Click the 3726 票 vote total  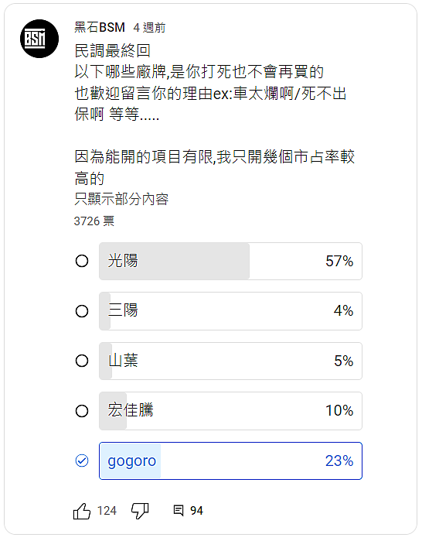click(x=94, y=221)
